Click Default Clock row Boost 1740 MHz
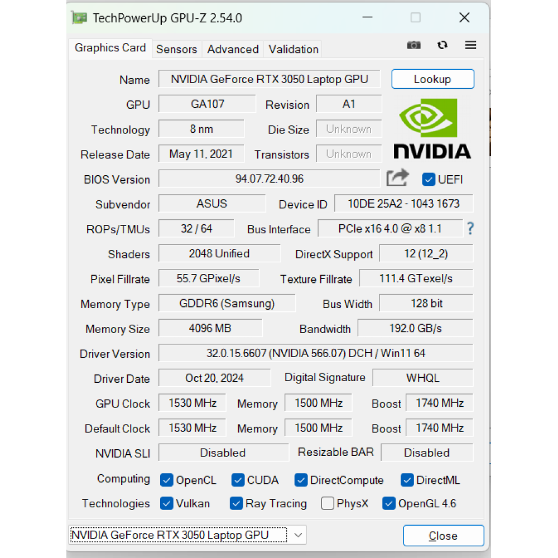Image resolution: width=558 pixels, height=558 pixels. click(x=440, y=428)
